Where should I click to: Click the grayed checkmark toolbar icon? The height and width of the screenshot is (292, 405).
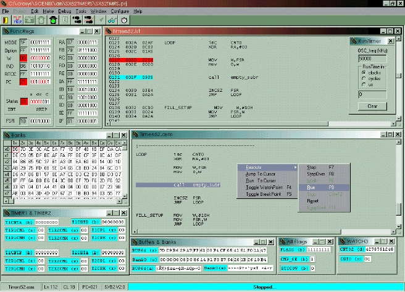click(101, 20)
